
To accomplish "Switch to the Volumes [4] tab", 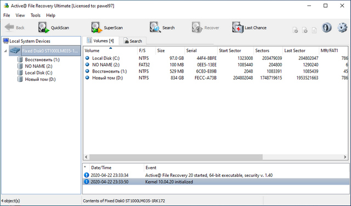I will (x=100, y=41).
